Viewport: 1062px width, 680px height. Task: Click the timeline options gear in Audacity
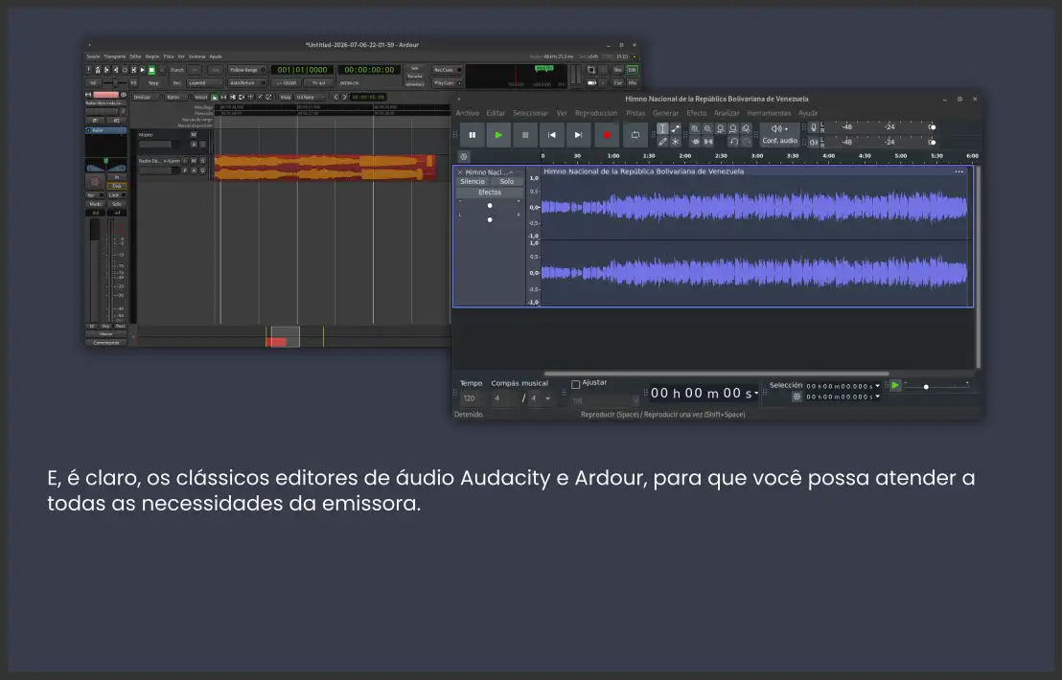pyautogui.click(x=464, y=156)
